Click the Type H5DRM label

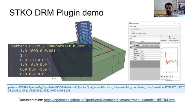(133, 37)
